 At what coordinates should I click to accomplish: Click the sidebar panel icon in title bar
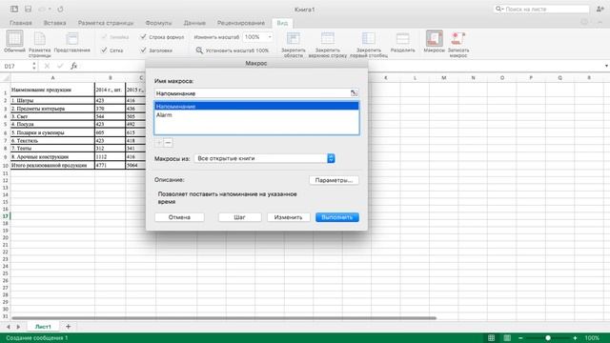point(14,9)
